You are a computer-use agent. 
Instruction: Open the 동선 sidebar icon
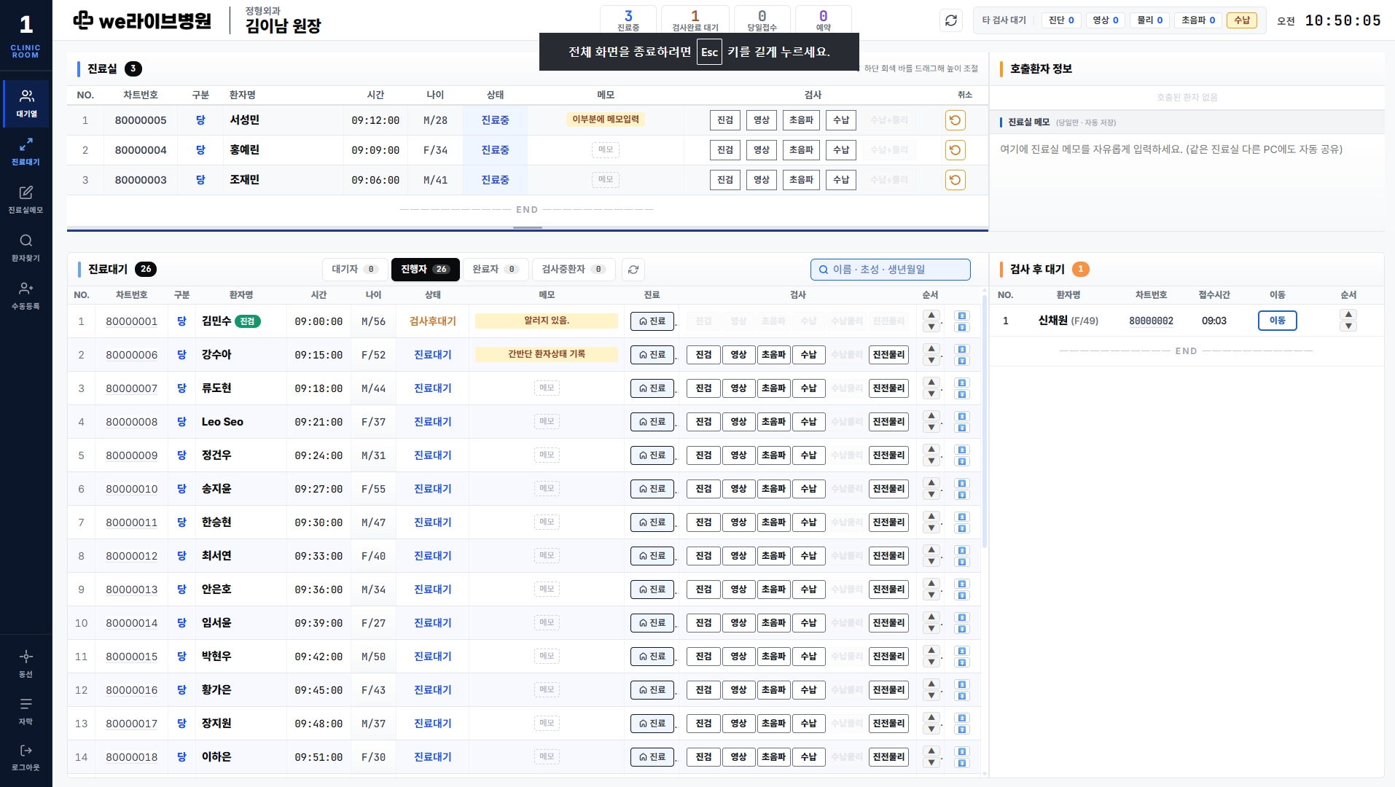[x=26, y=663]
